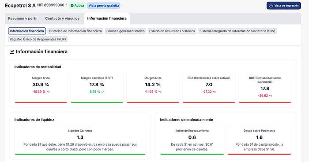Click the Liquidez Corriente value 1.3
Screen dimensions: 309x162
click(80, 137)
